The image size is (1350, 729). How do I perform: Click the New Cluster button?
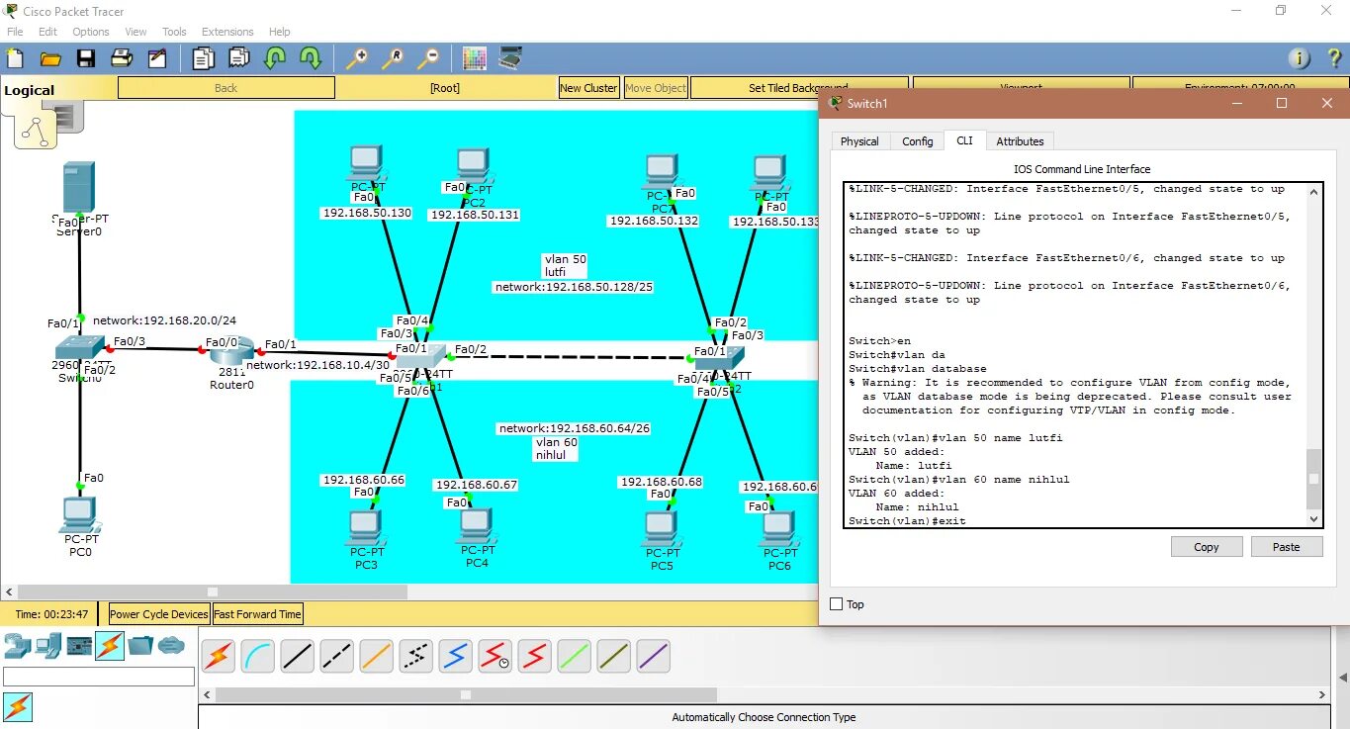click(x=589, y=88)
